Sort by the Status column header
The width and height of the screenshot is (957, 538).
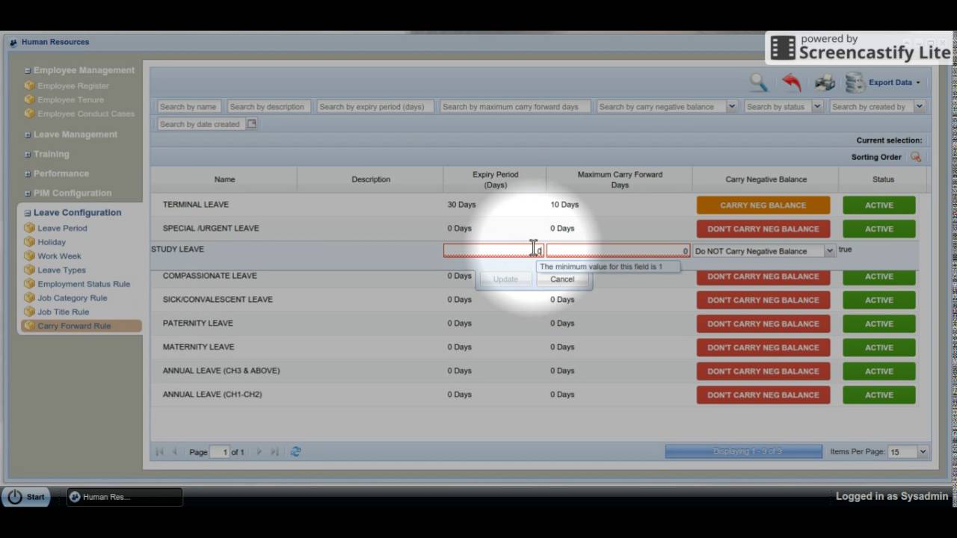pyautogui.click(x=883, y=179)
